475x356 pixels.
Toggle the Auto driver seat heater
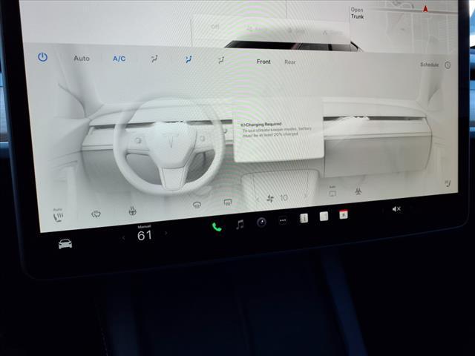tap(58, 215)
